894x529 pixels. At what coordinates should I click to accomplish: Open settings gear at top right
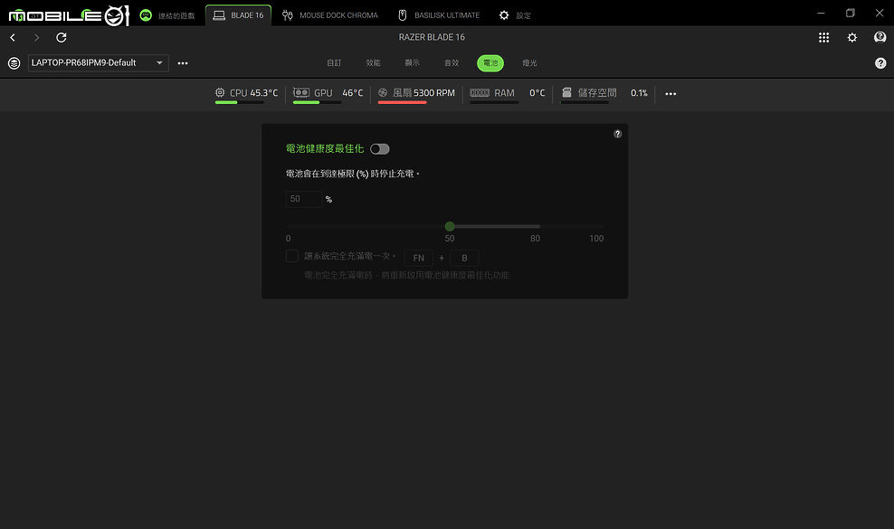click(x=851, y=38)
